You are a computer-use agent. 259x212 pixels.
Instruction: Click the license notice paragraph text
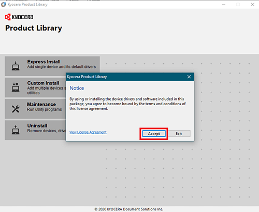pyautogui.click(x=127, y=104)
